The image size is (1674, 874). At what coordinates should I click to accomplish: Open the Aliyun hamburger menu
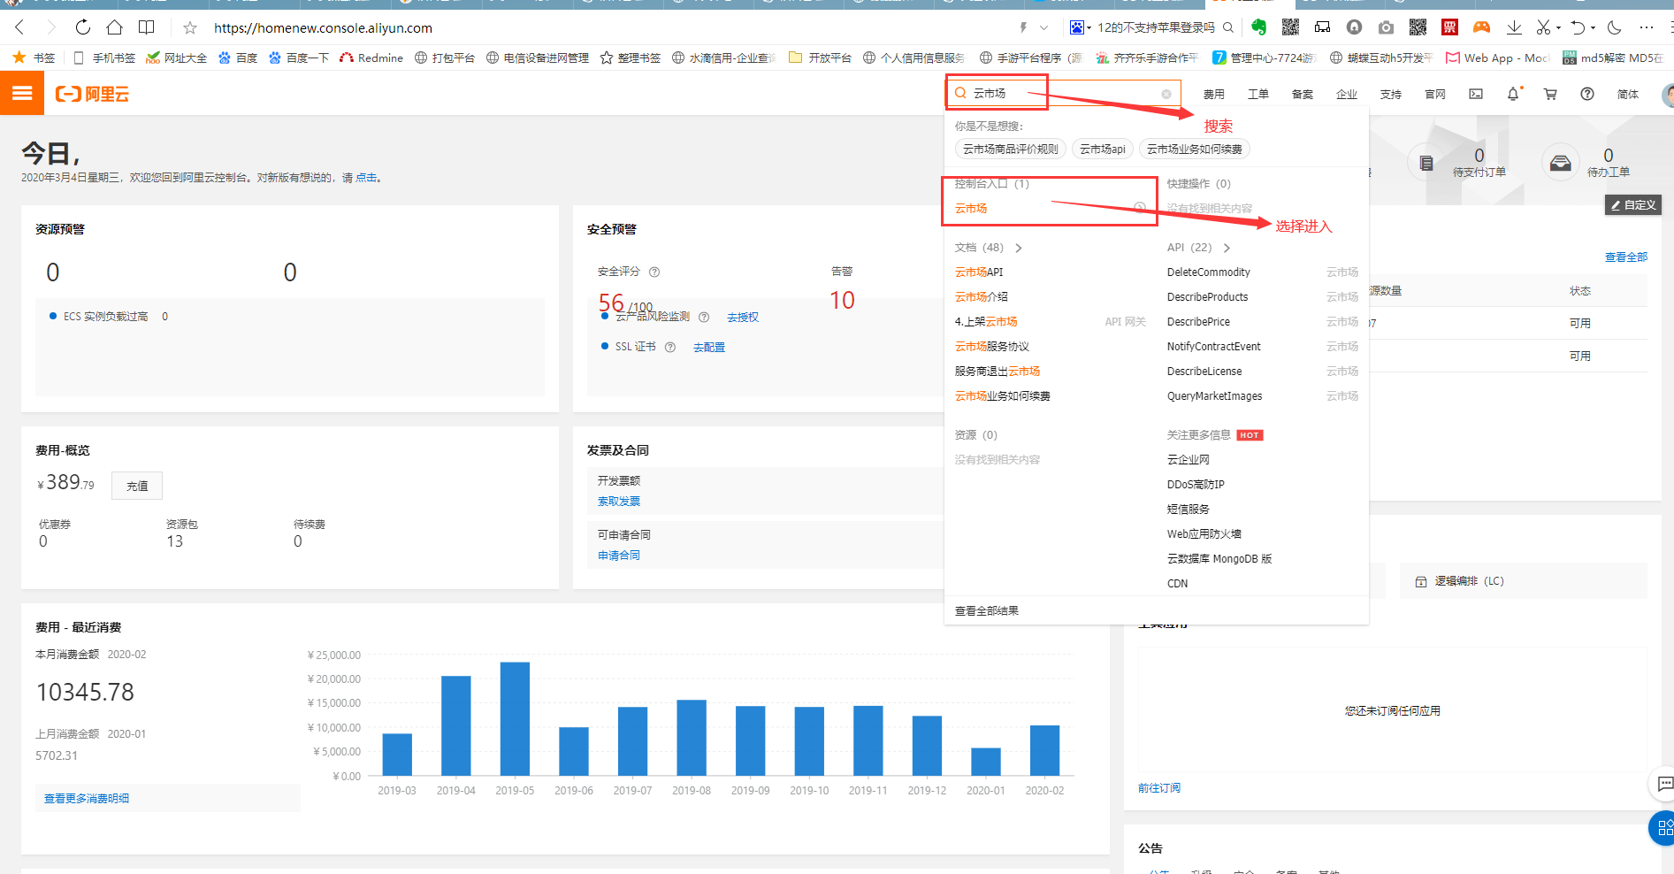[x=22, y=94]
